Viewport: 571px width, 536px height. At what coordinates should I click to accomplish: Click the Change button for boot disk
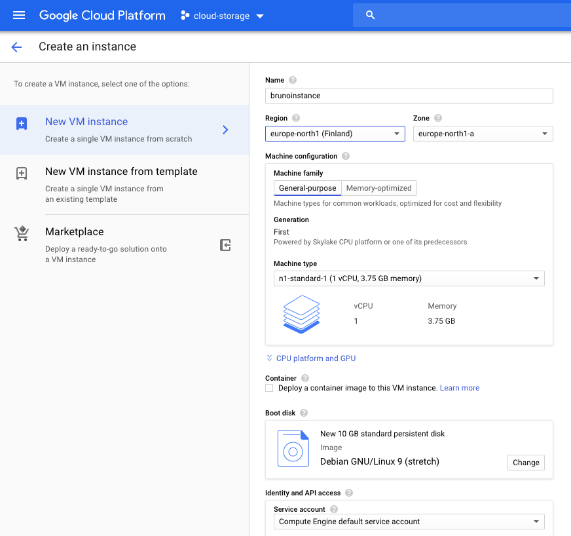point(526,463)
